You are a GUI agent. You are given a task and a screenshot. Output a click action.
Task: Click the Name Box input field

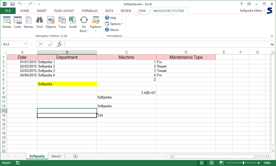click(13, 44)
